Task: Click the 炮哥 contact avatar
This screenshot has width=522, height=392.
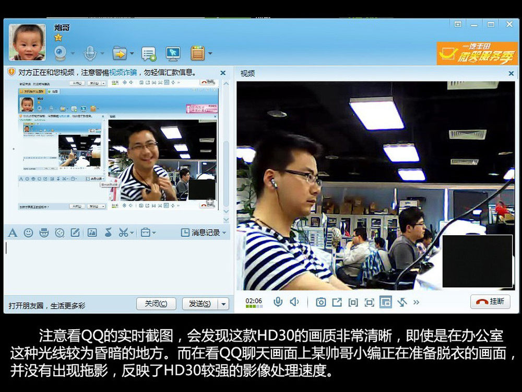Action: [x=27, y=42]
